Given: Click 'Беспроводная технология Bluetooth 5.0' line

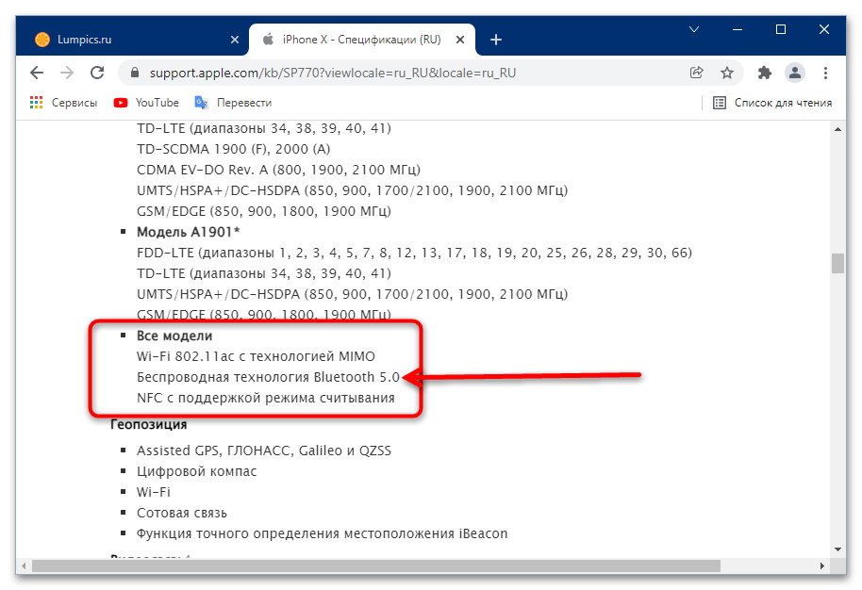Looking at the screenshot, I should coord(268,377).
